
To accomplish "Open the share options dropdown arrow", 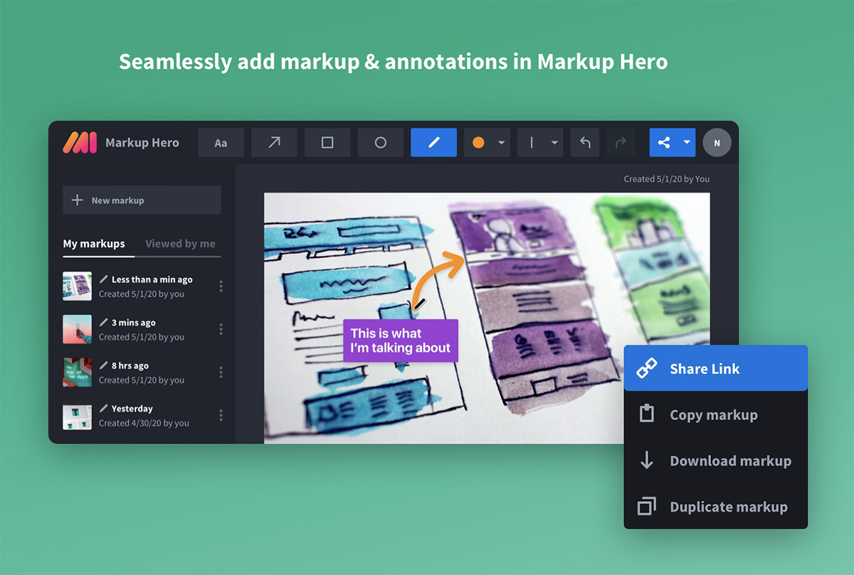I will point(687,142).
